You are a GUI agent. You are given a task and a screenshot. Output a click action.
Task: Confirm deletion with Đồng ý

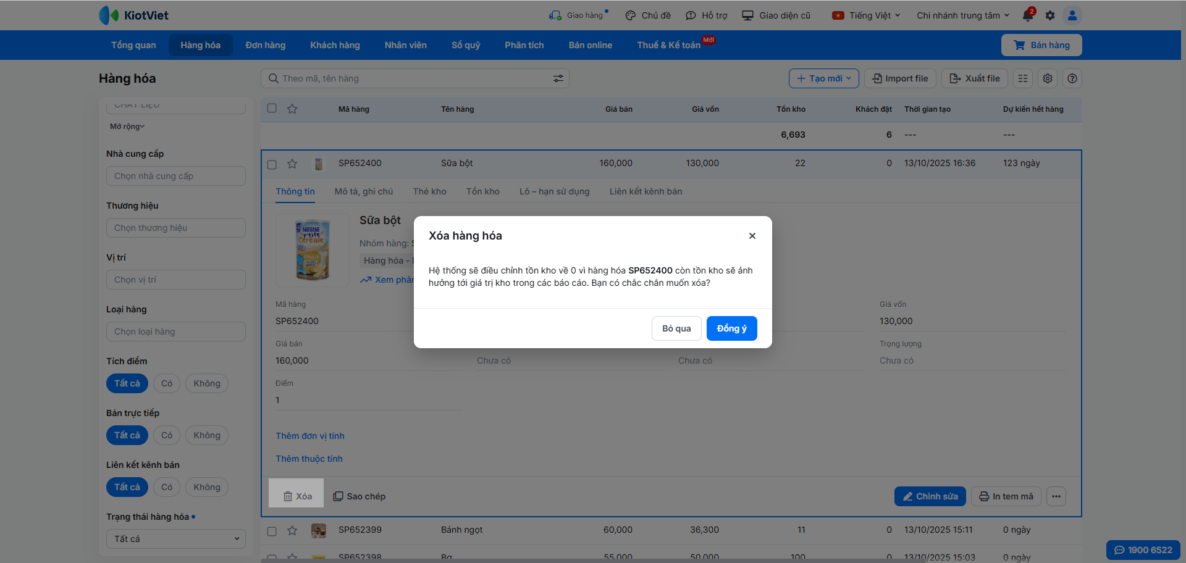coord(732,328)
